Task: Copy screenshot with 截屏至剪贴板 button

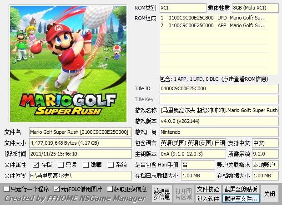Action: [x=241, y=189]
